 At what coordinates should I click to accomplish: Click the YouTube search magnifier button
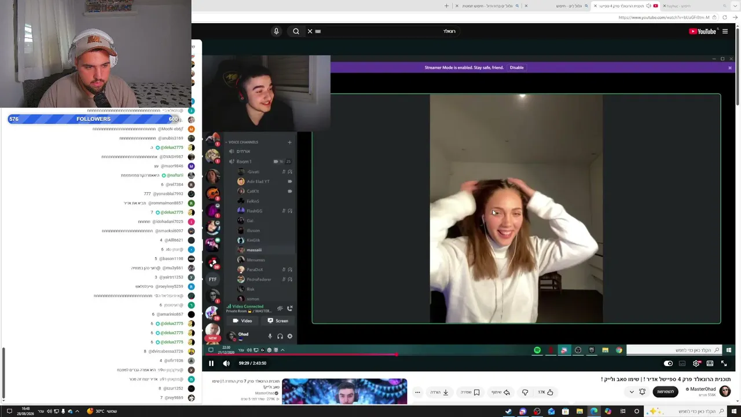click(296, 31)
